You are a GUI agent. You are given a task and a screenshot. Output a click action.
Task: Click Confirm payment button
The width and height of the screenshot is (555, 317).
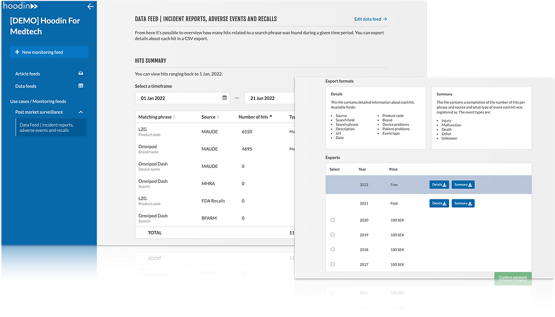point(513,278)
